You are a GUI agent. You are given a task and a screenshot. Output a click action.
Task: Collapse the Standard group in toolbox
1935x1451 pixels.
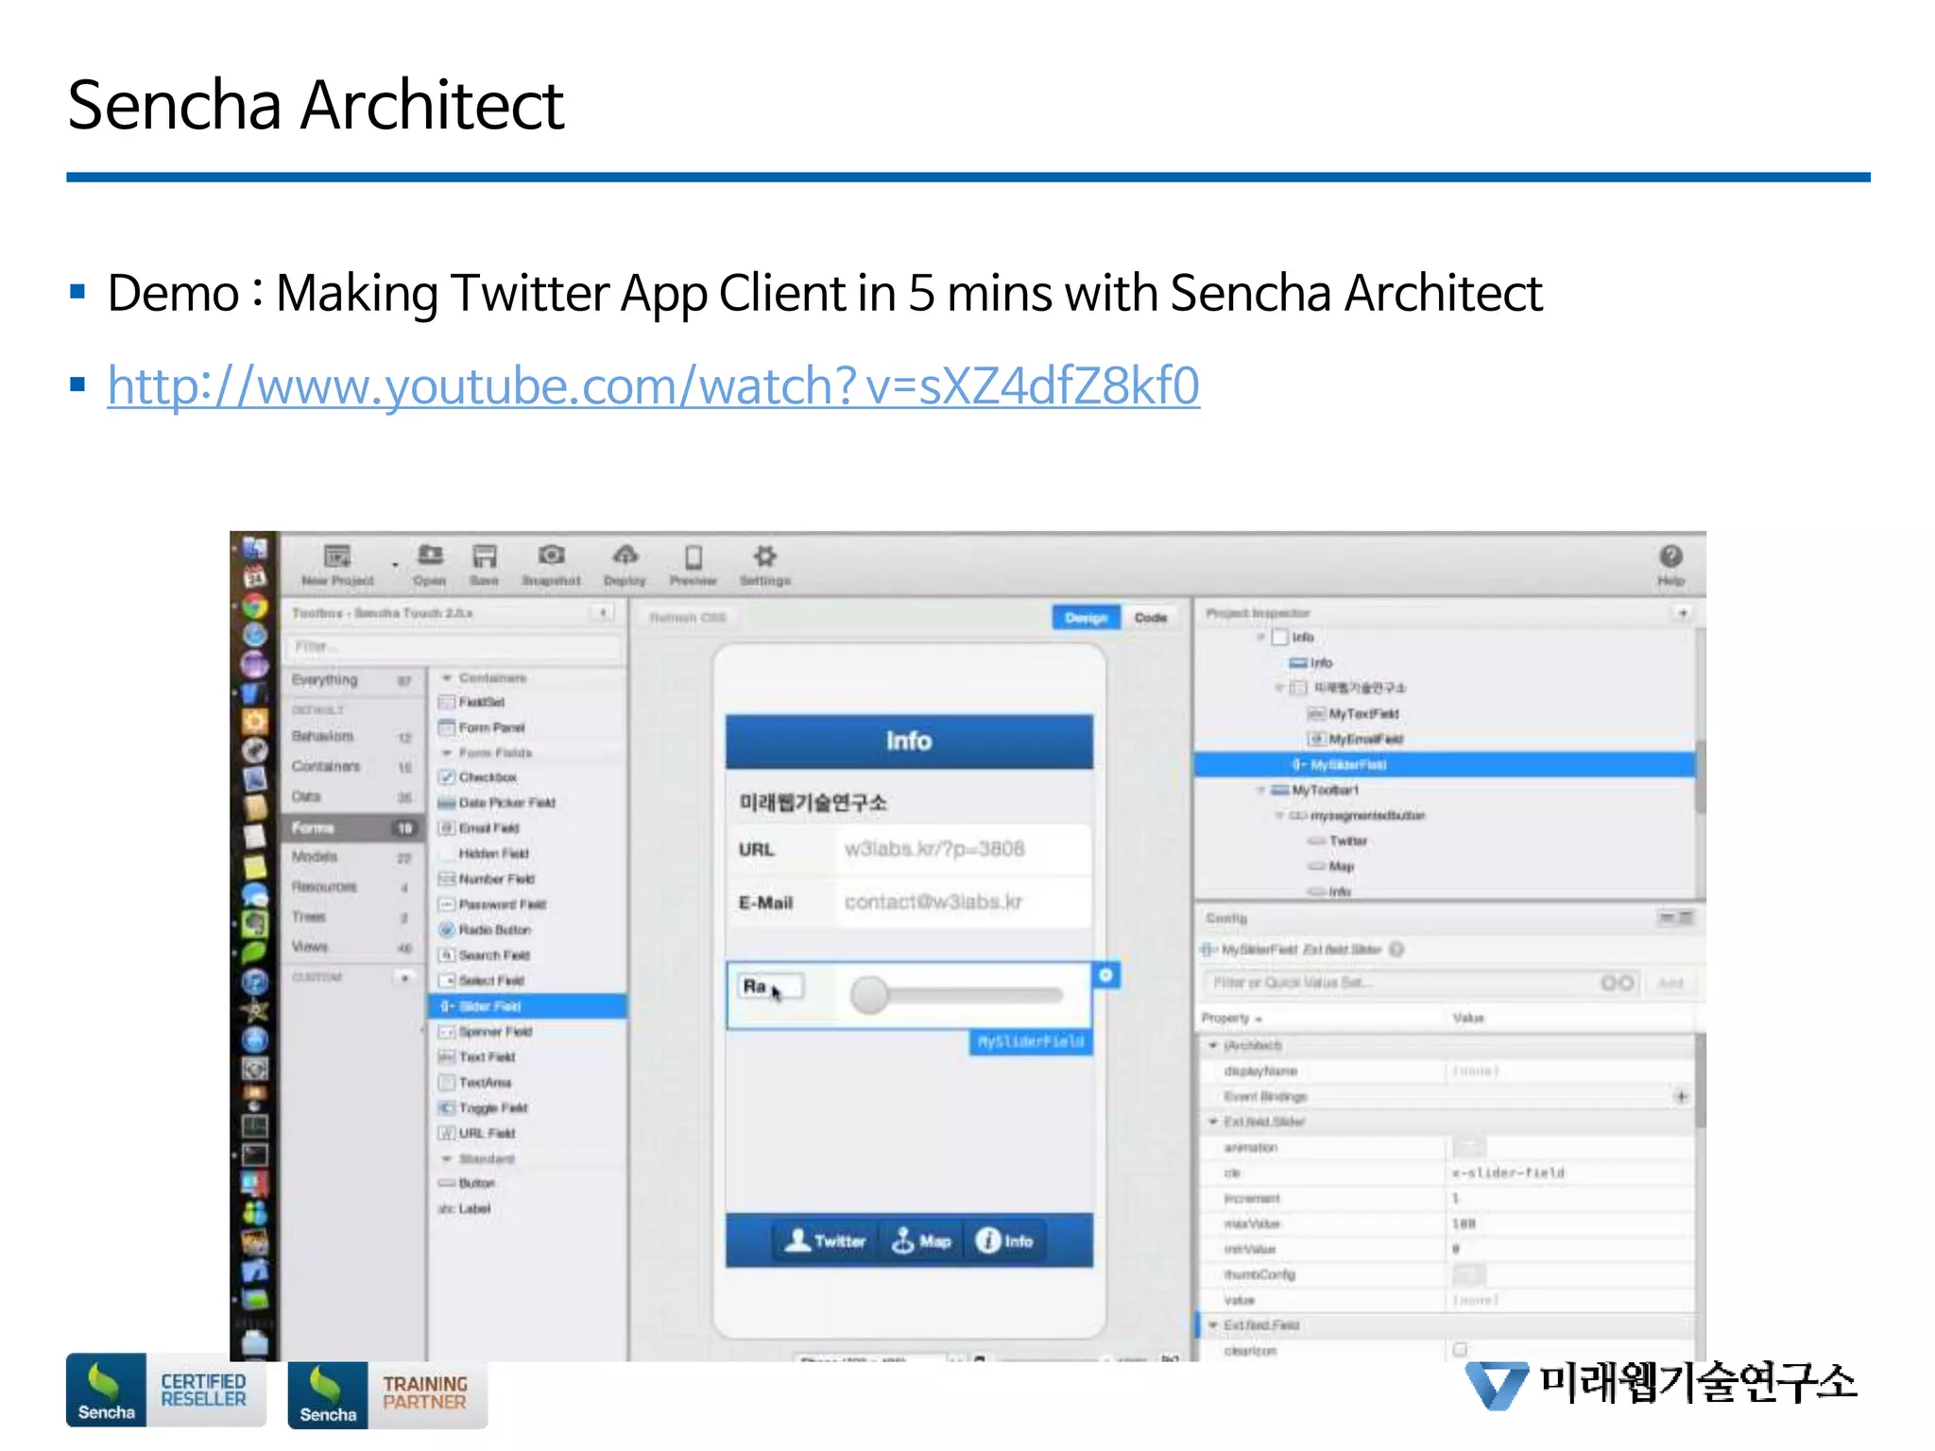447,1158
